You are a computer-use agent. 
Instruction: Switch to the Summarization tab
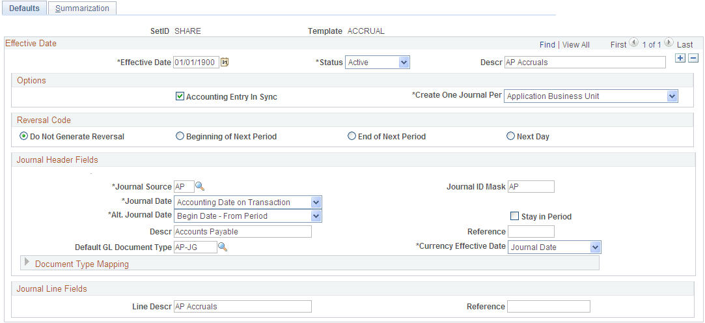click(82, 8)
